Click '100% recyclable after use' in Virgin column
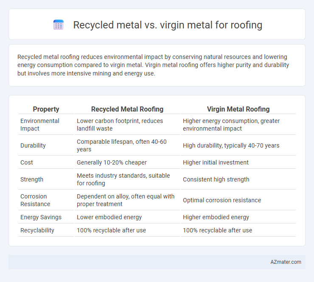Viewport: 314px width, 282px height. pyautogui.click(x=217, y=230)
